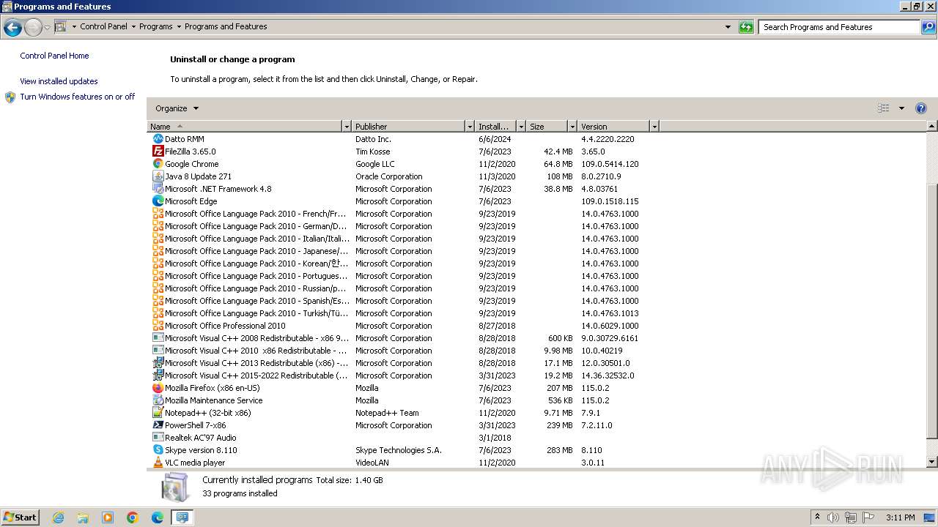Click Visual C++ 2013 Redistributable icon
938x527 pixels.
[x=158, y=363]
